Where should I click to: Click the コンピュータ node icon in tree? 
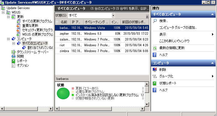pos(14,39)
